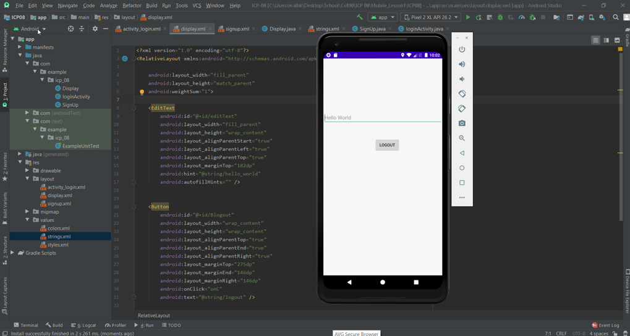This screenshot has width=630, height=336.
Task: Open the TODO tool window
Action: (171, 325)
